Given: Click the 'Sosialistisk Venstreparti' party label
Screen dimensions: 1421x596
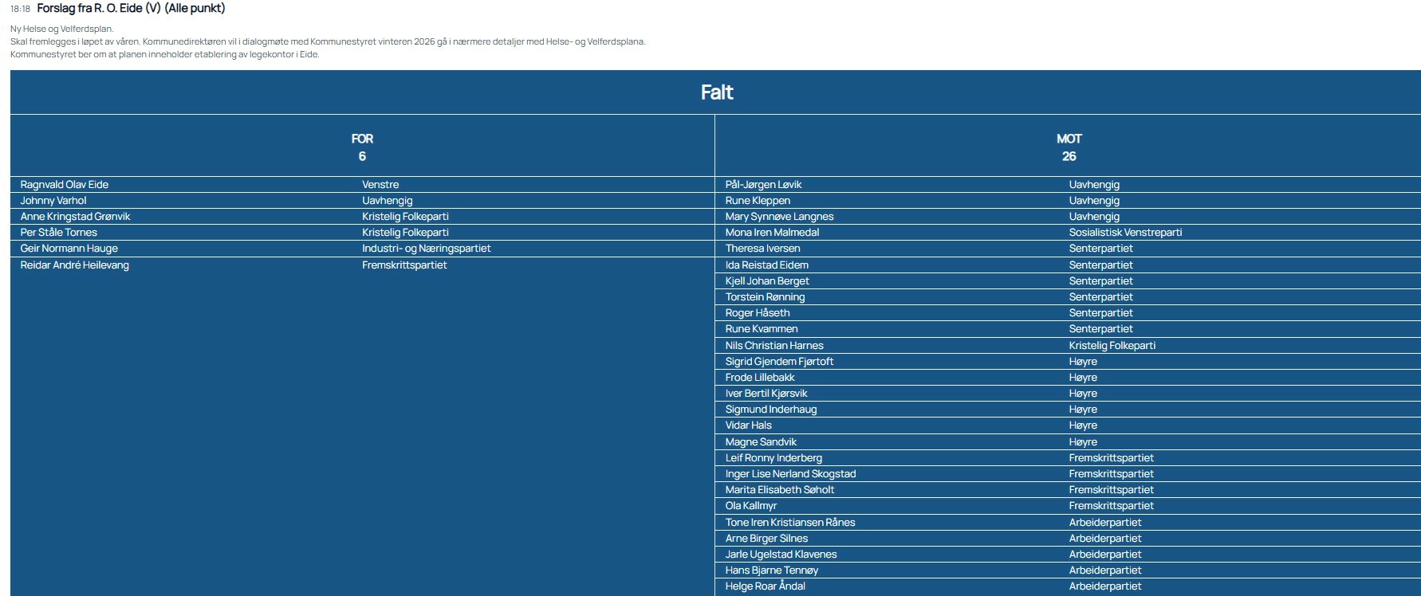Looking at the screenshot, I should (x=1125, y=233).
